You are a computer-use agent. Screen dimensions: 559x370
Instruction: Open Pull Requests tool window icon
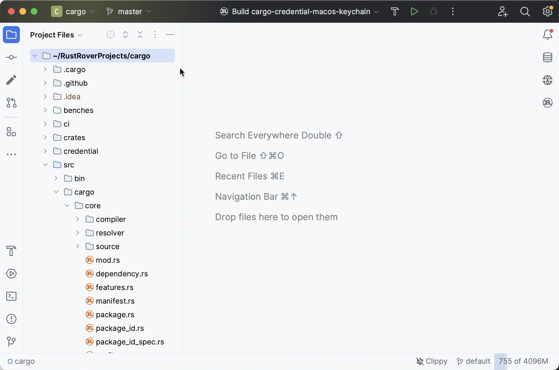(11, 103)
